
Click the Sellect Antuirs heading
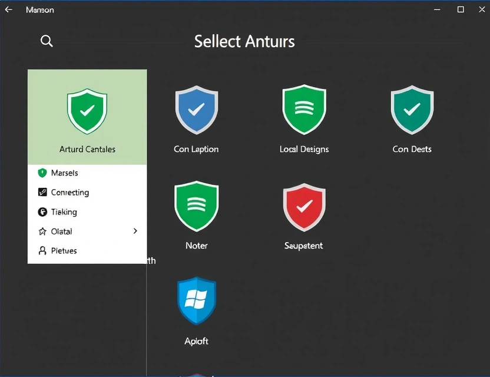coord(244,42)
